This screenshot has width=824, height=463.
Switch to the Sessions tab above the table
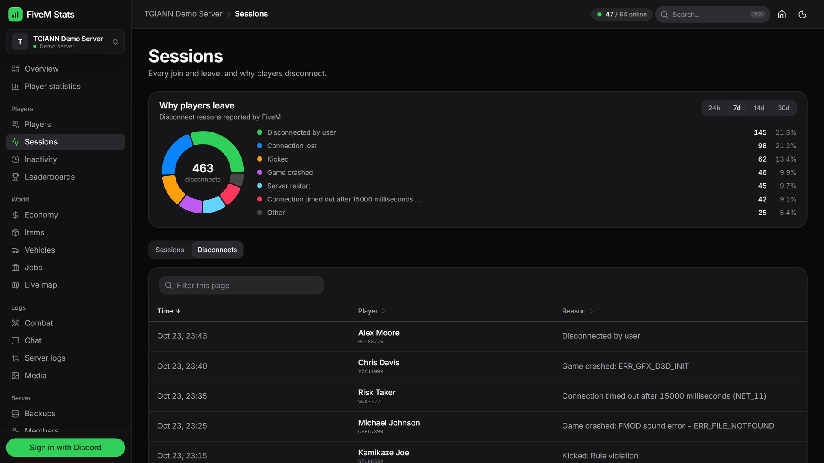pos(170,250)
